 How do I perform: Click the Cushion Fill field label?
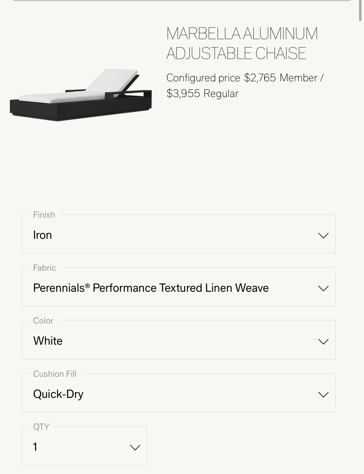click(x=55, y=374)
